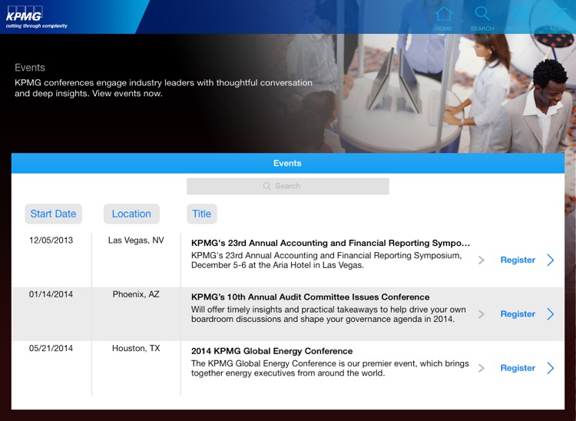Expand gray chevron on the Audit Committee row
576x421 pixels.
482,314
